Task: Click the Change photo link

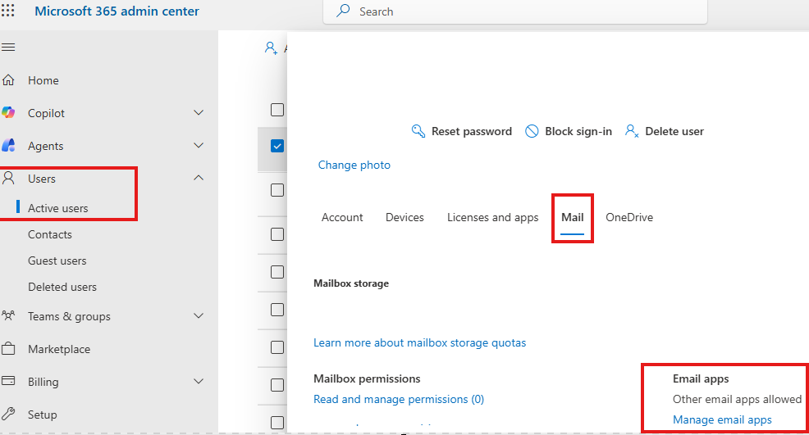Action: point(354,165)
